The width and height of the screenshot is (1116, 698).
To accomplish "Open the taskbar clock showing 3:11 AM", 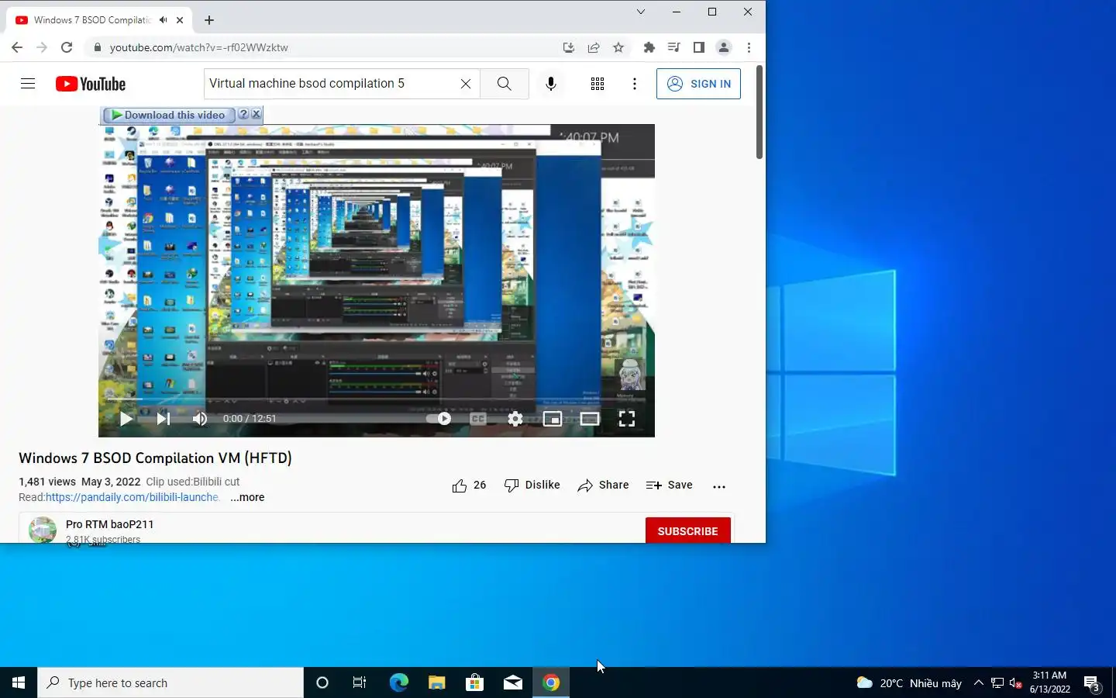I will pyautogui.click(x=1050, y=682).
